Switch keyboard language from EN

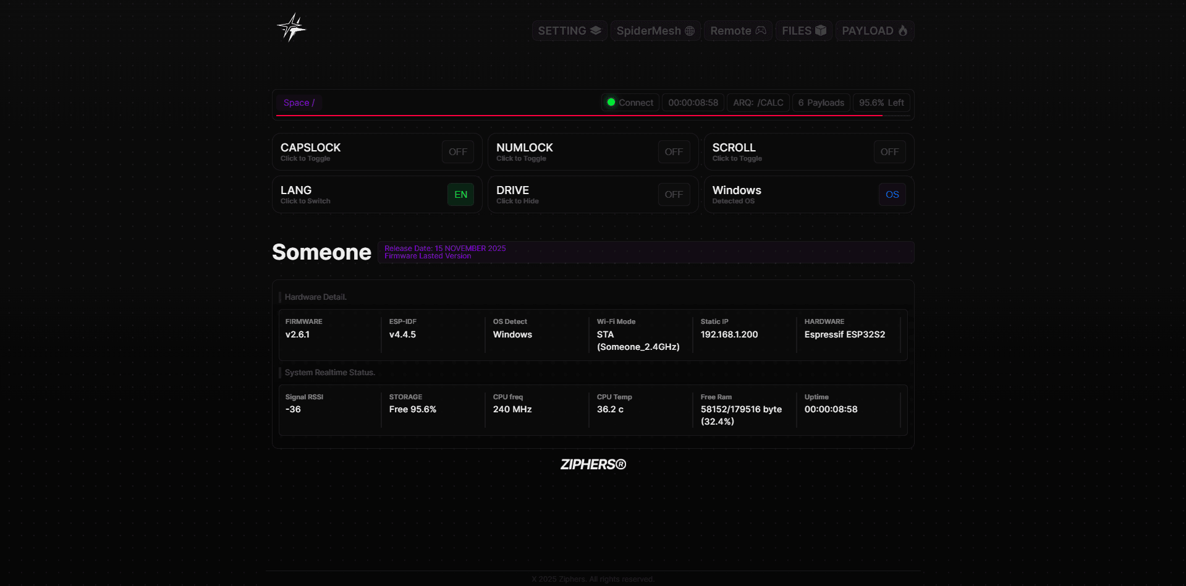tap(460, 195)
